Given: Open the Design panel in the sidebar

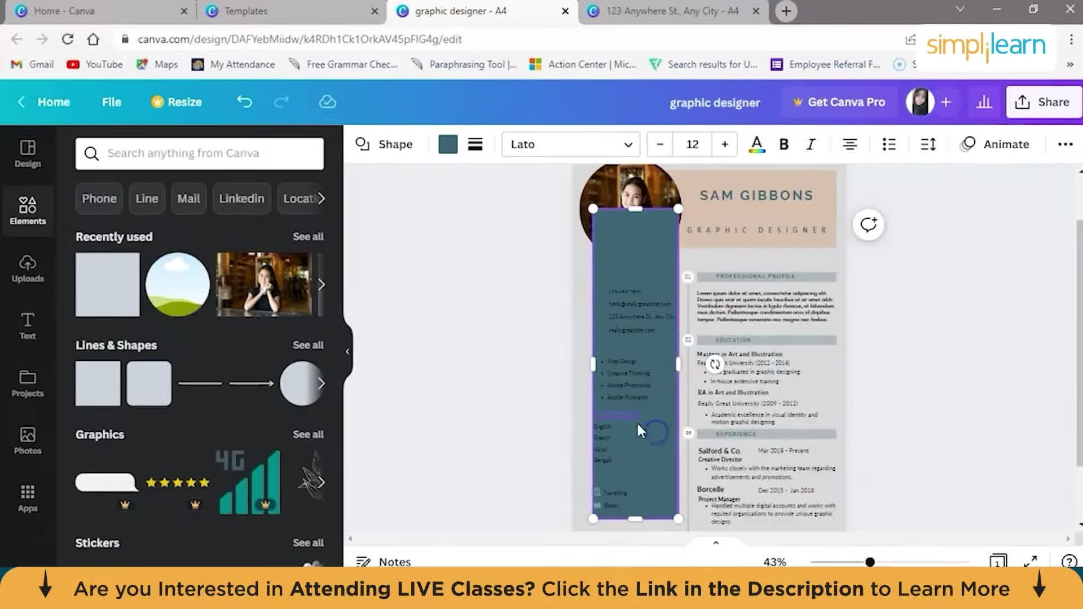Looking at the screenshot, I should click(x=28, y=153).
